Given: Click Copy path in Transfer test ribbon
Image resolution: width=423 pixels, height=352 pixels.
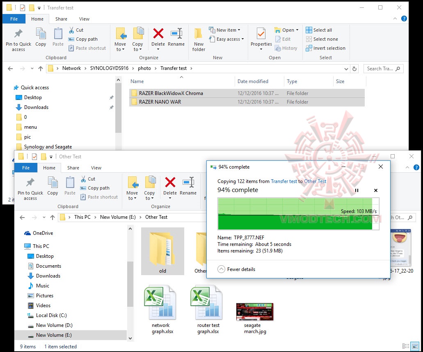Looking at the screenshot, I should point(83,39).
